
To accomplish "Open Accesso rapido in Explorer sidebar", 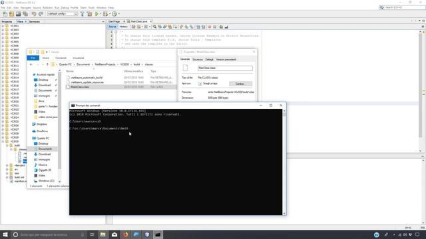I will (45, 74).
